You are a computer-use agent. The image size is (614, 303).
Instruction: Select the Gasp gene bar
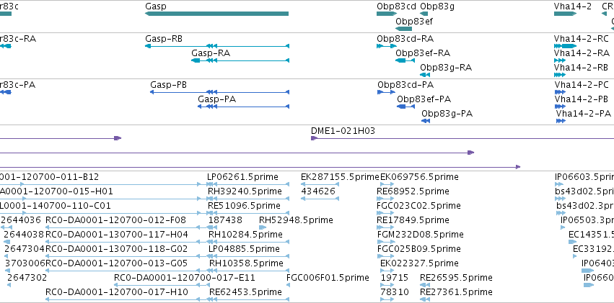point(216,14)
